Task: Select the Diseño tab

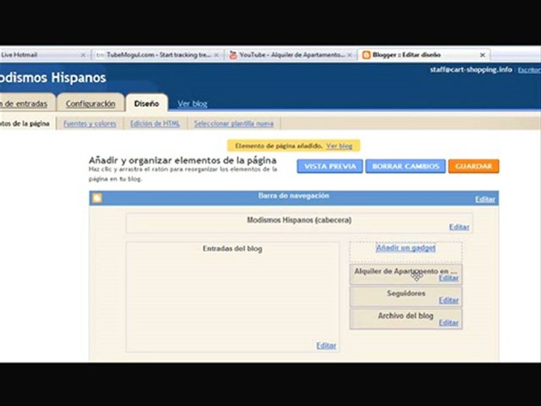Action: (147, 103)
